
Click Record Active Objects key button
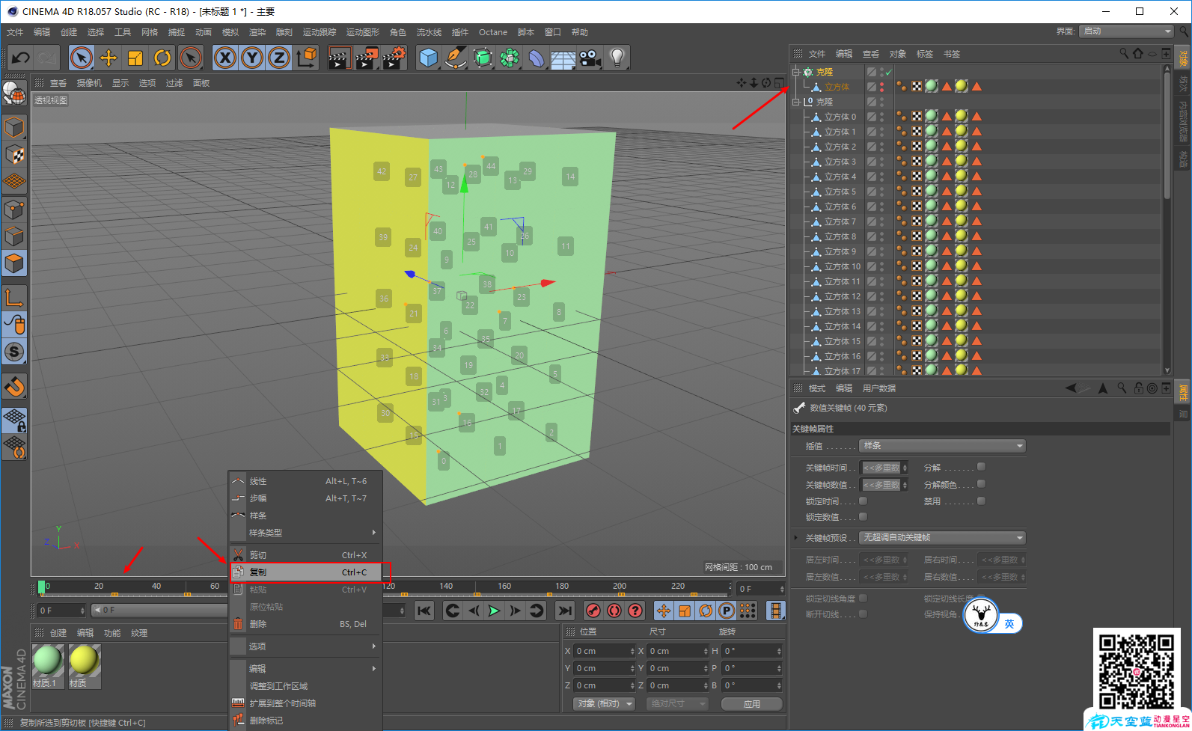click(x=593, y=611)
